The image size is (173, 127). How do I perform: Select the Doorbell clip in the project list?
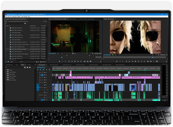pos(19,49)
